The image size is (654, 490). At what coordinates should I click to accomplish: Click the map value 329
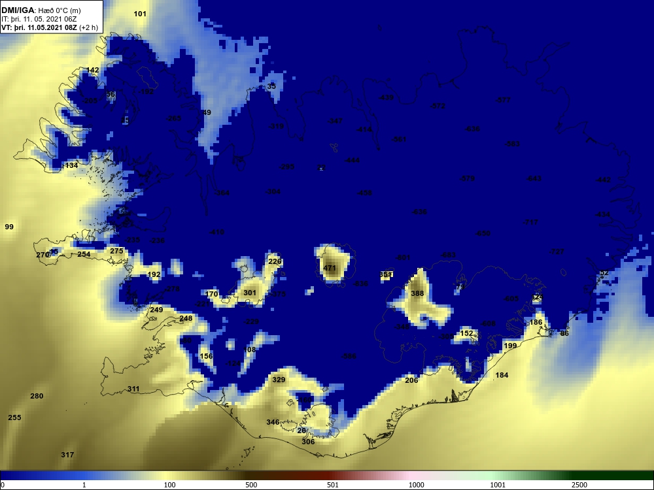[279, 380]
